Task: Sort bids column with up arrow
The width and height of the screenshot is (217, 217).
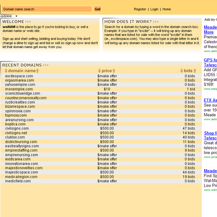Action: [195, 71]
